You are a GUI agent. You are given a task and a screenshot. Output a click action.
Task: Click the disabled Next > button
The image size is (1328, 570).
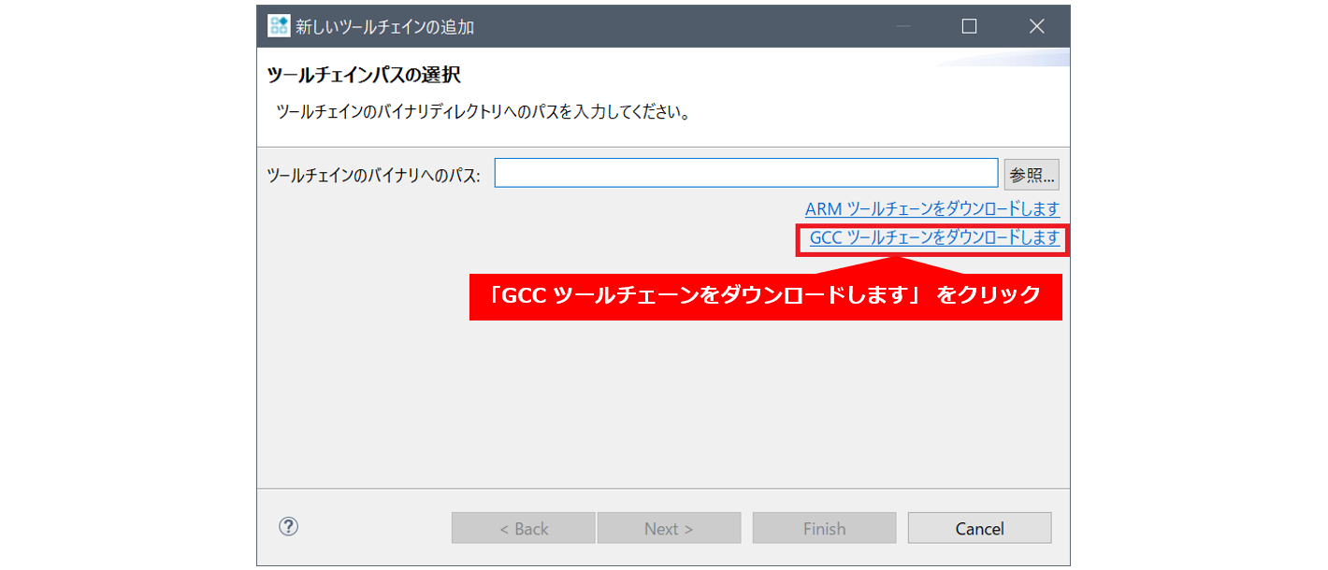point(669,528)
